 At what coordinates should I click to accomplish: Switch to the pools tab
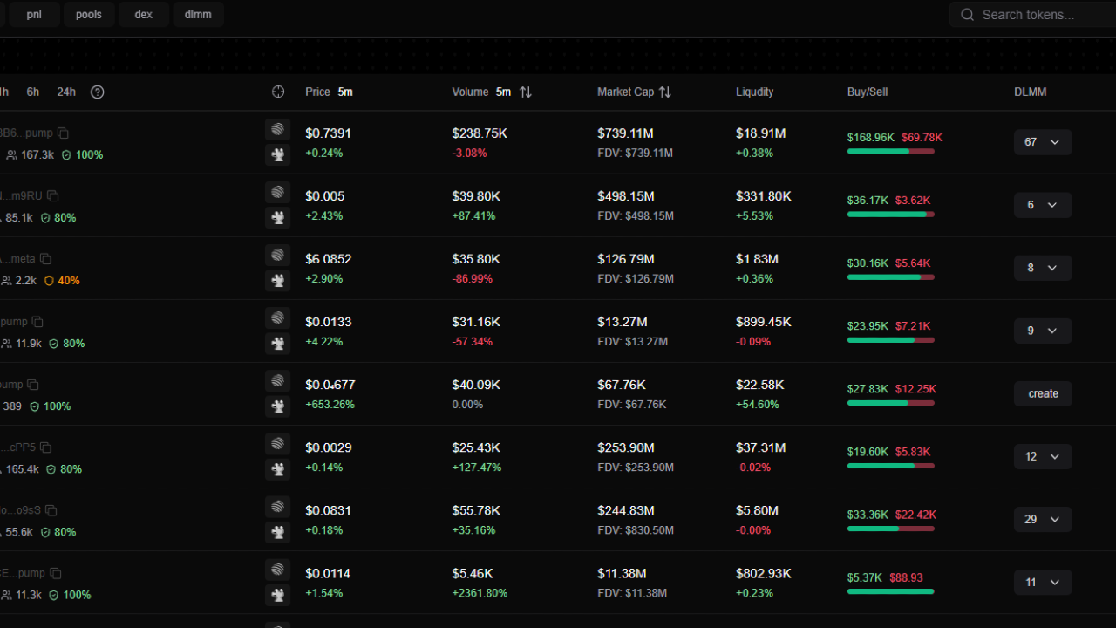click(x=89, y=14)
